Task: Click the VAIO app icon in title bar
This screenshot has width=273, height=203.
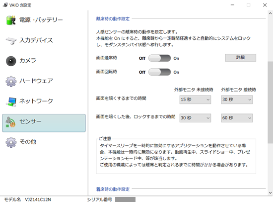Action: [5, 4]
